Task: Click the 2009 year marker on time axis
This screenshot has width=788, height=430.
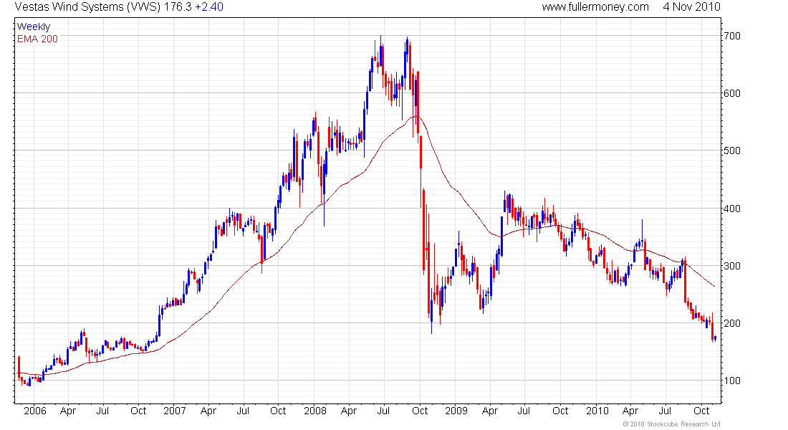Action: pyautogui.click(x=456, y=411)
